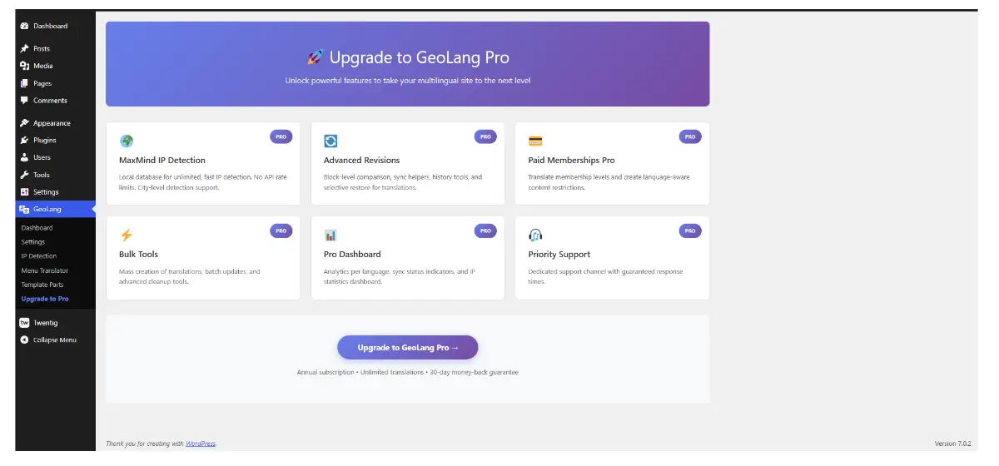Click the rocket icon in the upgrade banner
999x466 pixels.
pos(315,57)
